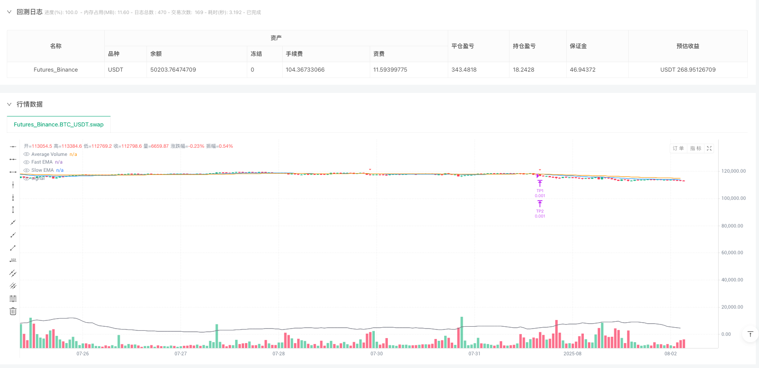
Task: Click the red signal arrow near 07-30
Action: pos(370,169)
